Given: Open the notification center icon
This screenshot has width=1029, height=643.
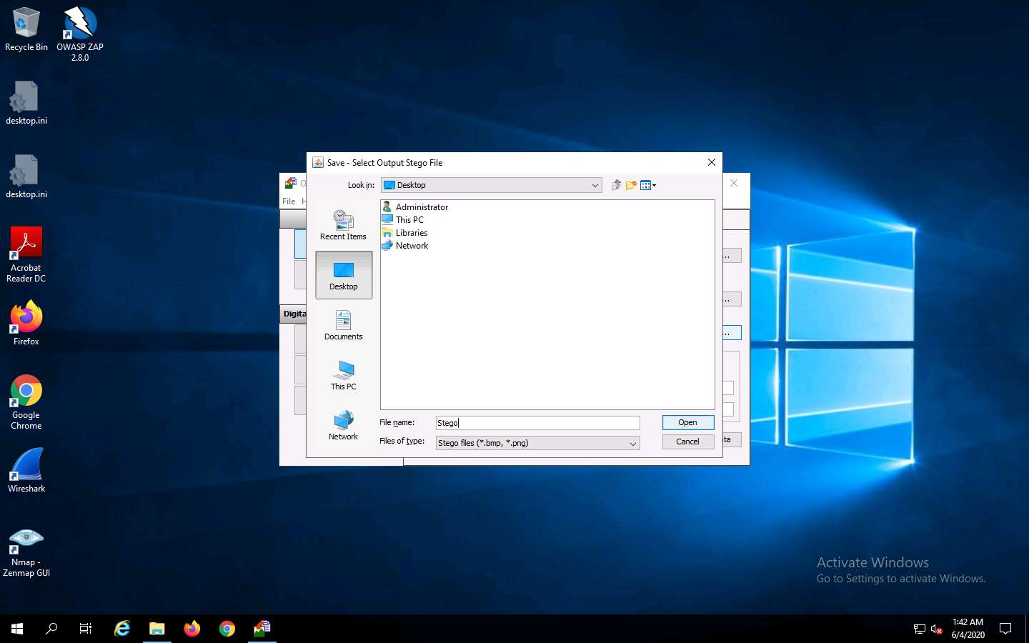Looking at the screenshot, I should pos(1005,629).
